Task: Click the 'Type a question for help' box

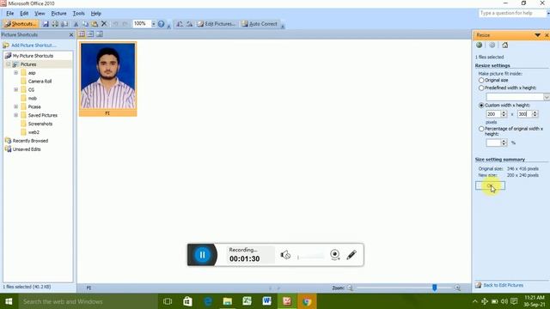Action: 512,14
